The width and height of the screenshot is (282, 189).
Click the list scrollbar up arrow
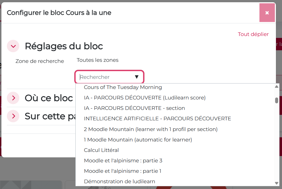276,87
